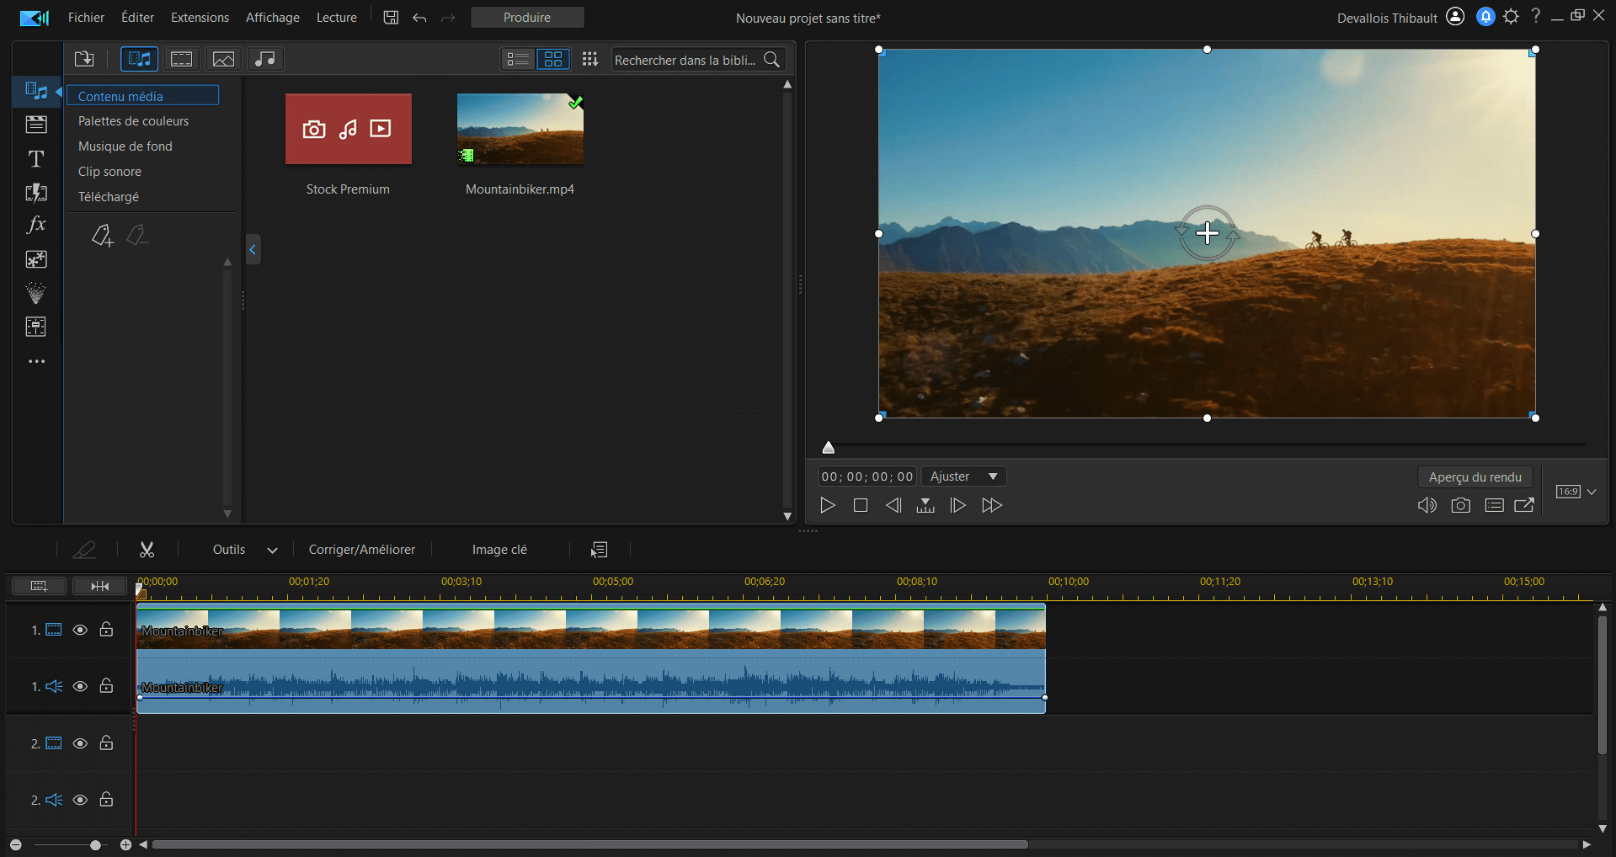Open the Fichier menu

(x=86, y=18)
